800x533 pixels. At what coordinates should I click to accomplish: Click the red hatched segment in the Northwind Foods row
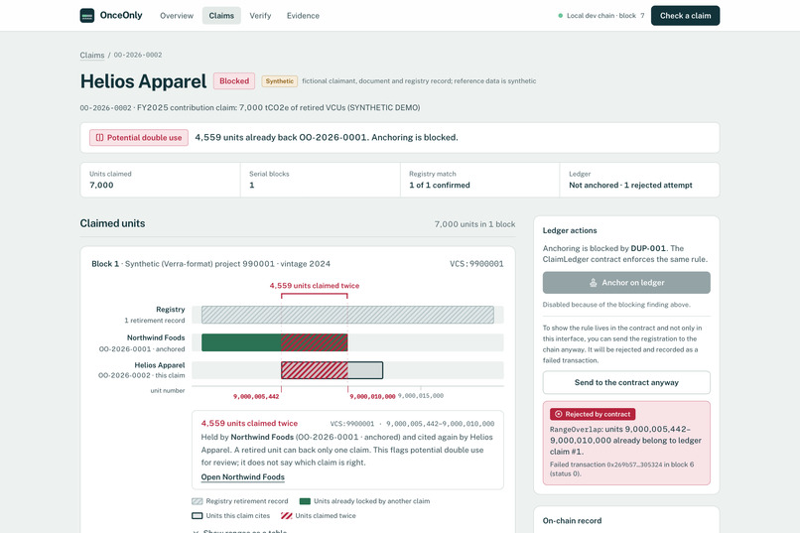pyautogui.click(x=315, y=342)
